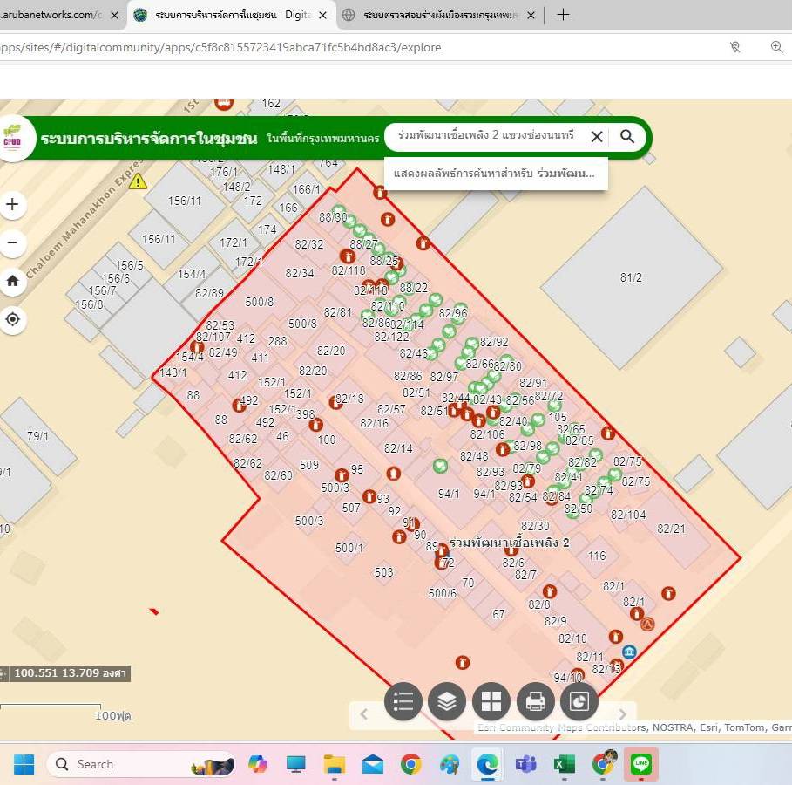The image size is (792, 785).
Task: Click inside the community search box
Action: (486, 136)
